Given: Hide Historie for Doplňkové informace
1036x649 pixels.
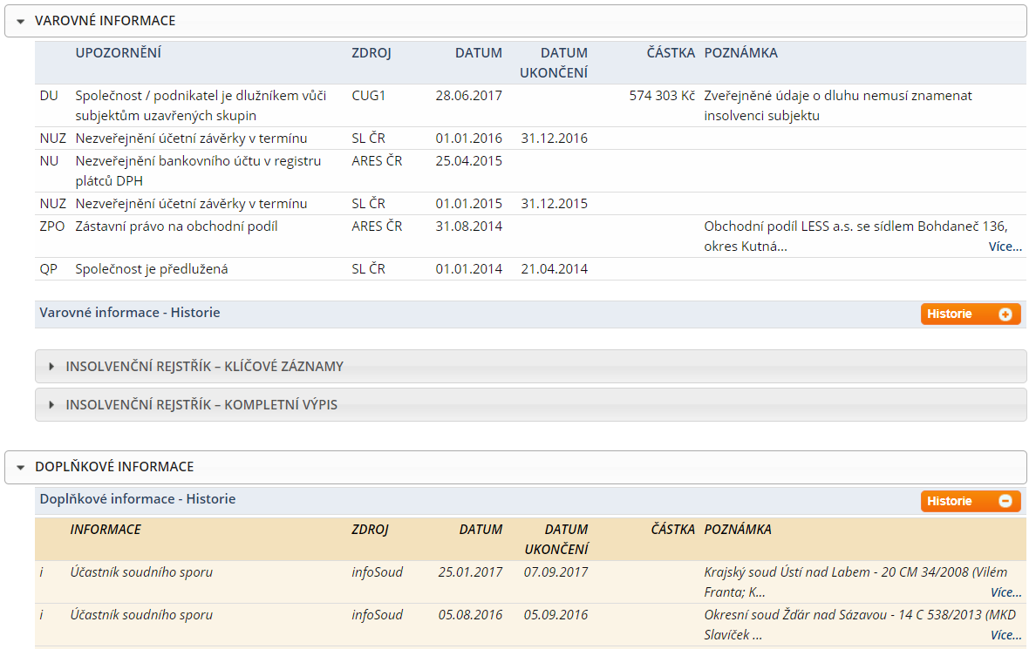Looking at the screenshot, I should click(971, 501).
